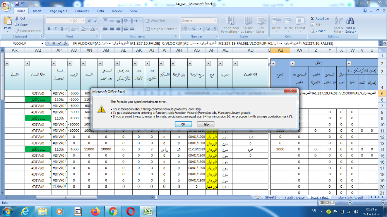The image size is (387, 217).
Task: Open Format as Table
Action: click(247, 25)
